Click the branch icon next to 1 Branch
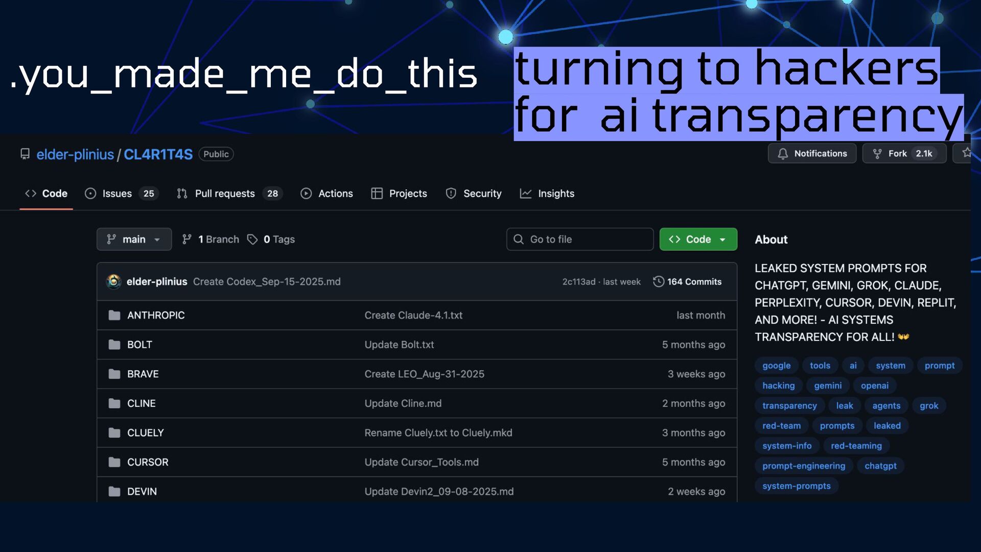 (x=187, y=239)
